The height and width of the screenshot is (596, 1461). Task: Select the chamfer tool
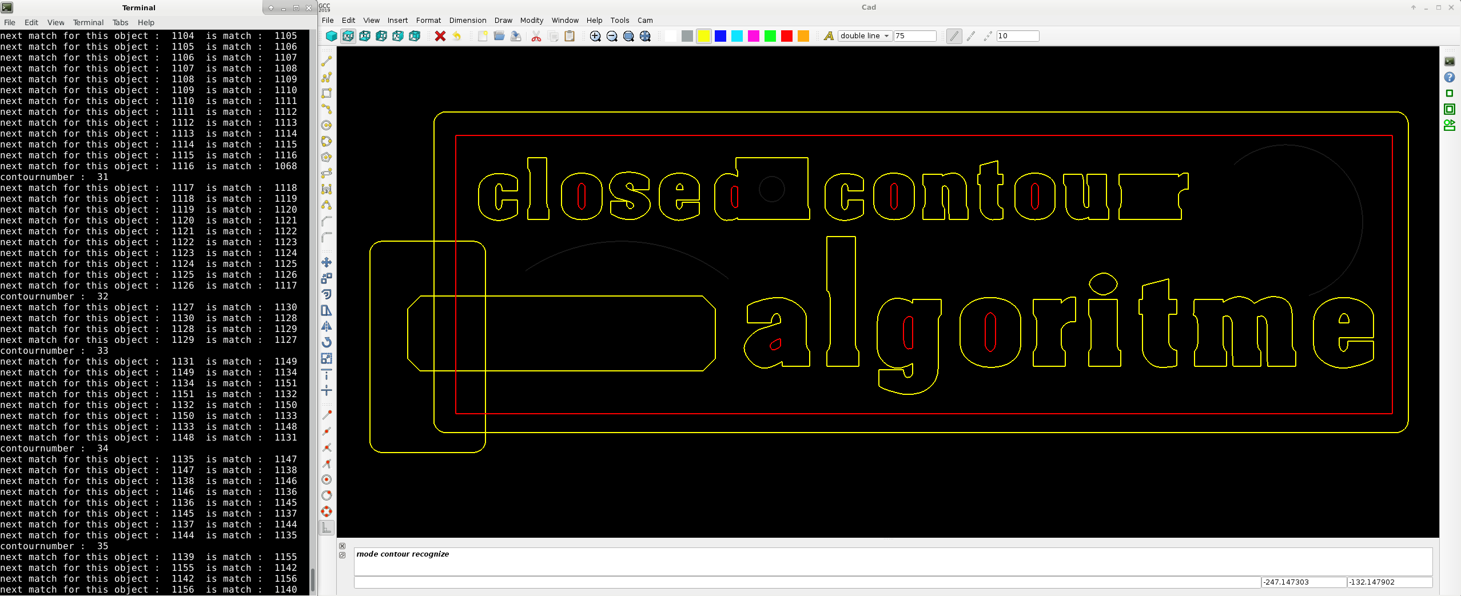point(327,221)
